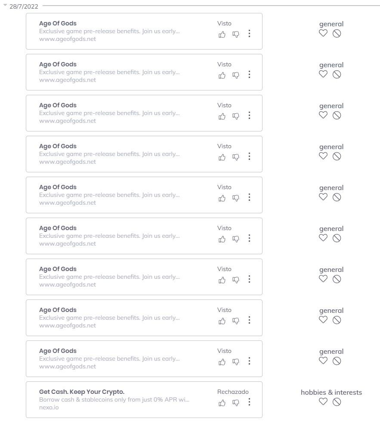Thumbs up the ninth Age Of Gods ad

[x=222, y=362]
